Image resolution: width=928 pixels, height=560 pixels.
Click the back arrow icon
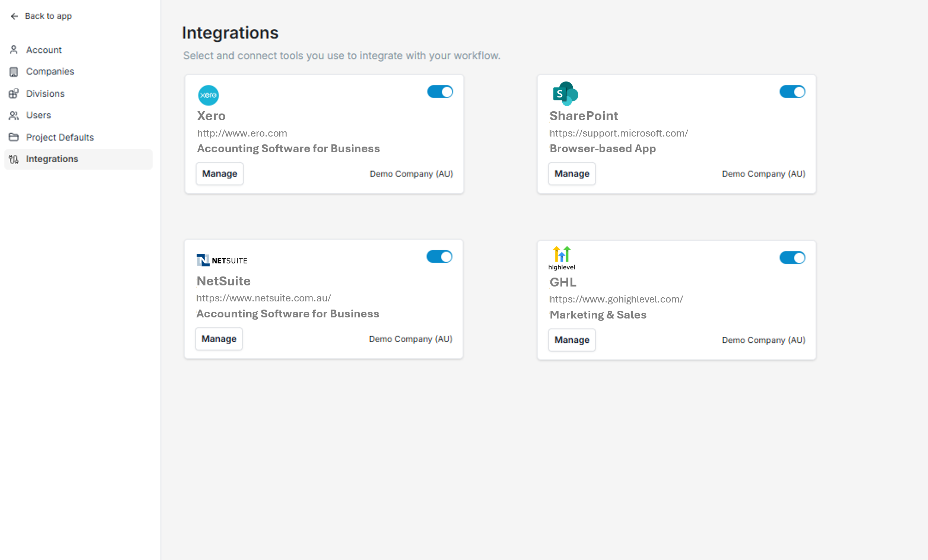(x=14, y=16)
